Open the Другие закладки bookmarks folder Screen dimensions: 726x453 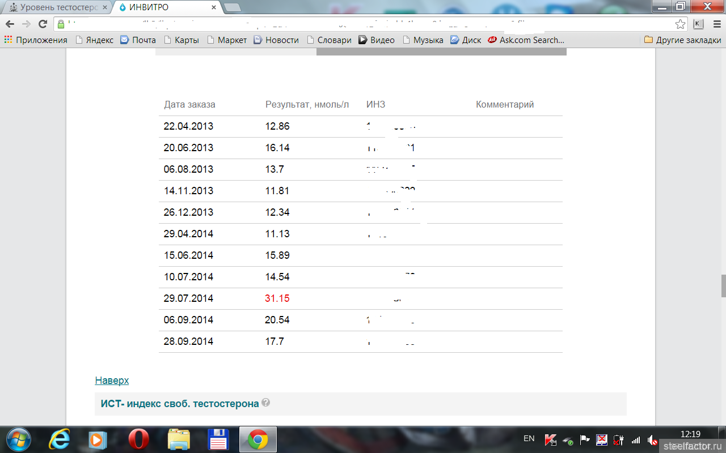pos(683,40)
